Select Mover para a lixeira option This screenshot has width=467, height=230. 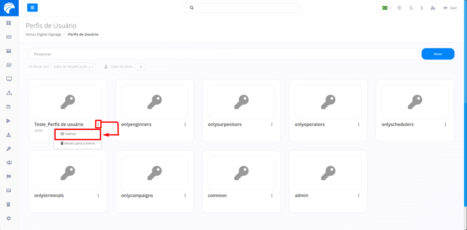point(78,143)
